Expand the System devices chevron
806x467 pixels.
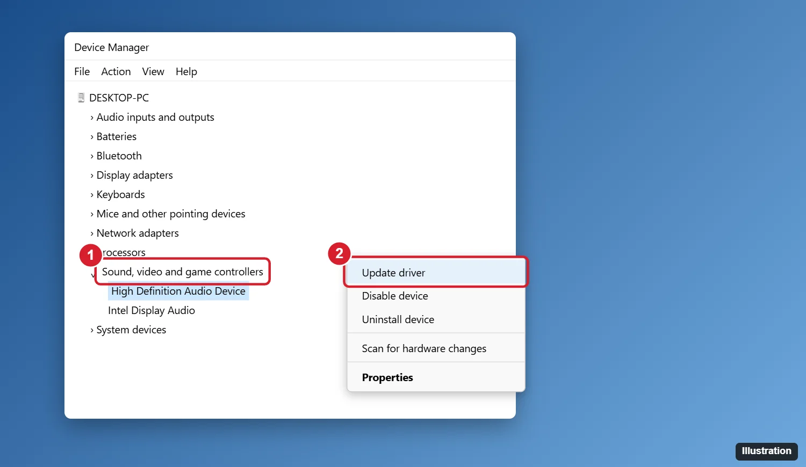click(x=92, y=330)
